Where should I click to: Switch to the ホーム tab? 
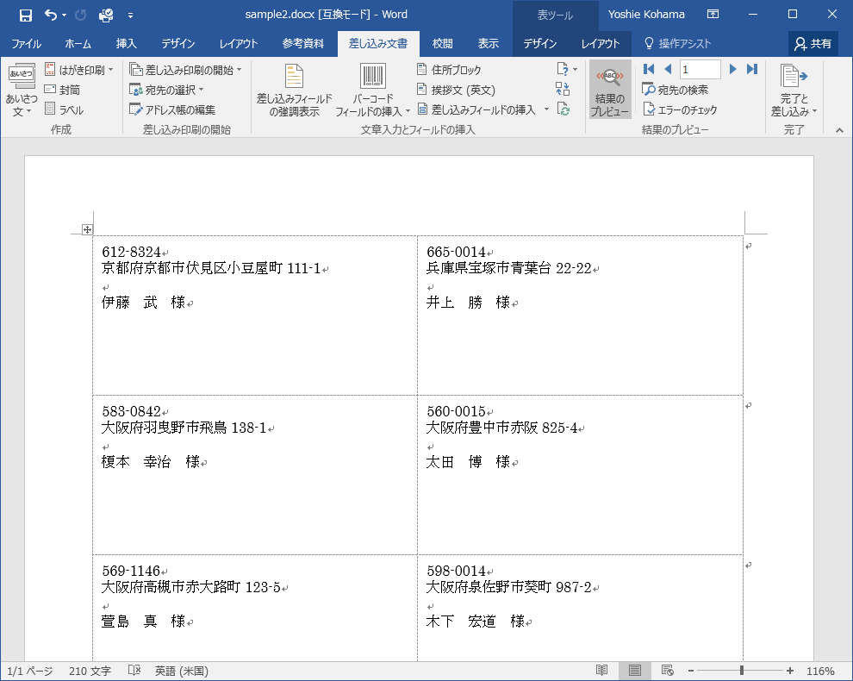78,44
